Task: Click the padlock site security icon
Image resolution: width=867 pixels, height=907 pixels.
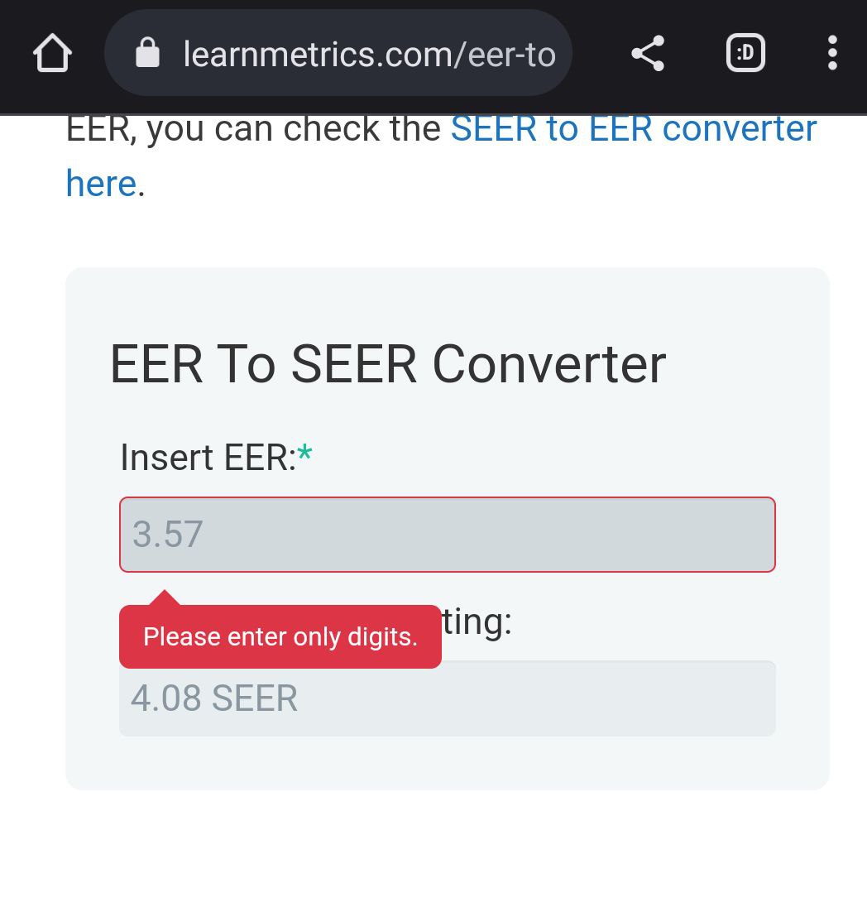Action: 147,55
